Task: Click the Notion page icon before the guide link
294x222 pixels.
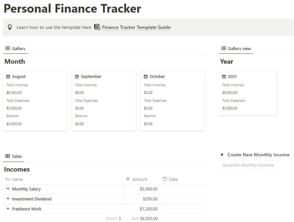Action: pyautogui.click(x=97, y=27)
